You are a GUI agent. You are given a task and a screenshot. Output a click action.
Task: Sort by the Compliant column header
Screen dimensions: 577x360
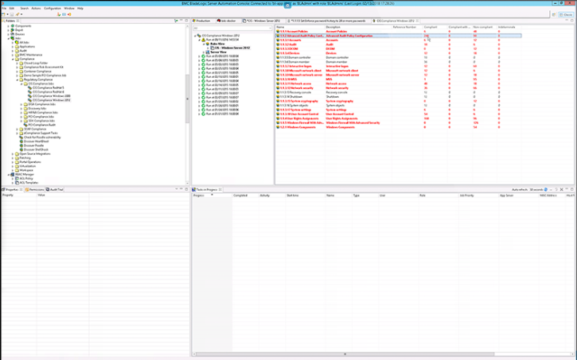[x=435, y=27]
